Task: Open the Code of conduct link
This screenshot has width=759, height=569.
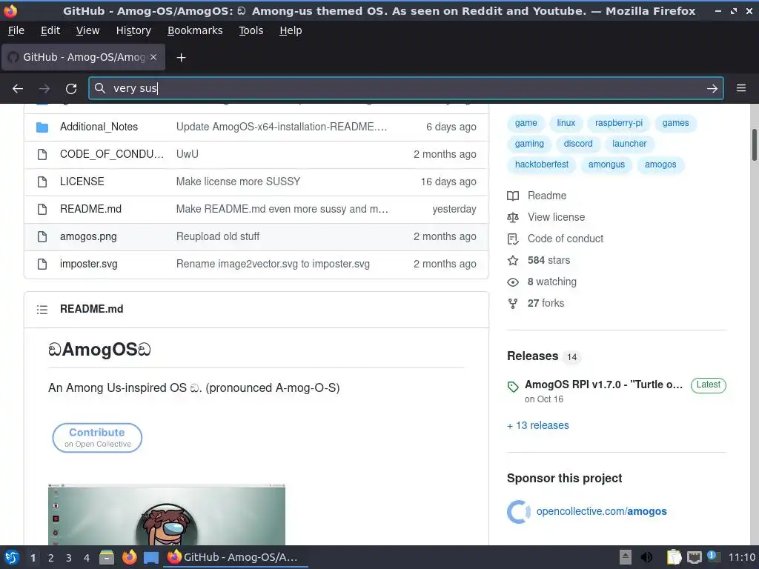Action: [566, 239]
